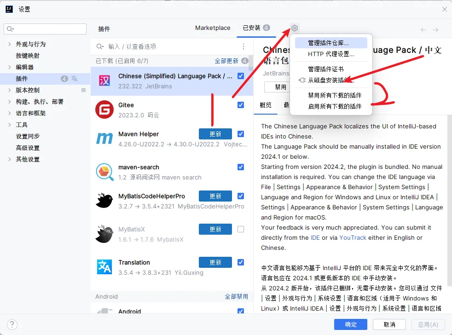Navigate back with the left arrow
Image resolution: width=452 pixels, height=335 pixels.
pos(423,30)
